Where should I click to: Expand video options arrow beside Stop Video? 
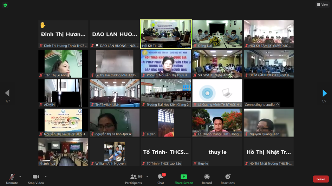[46, 177]
